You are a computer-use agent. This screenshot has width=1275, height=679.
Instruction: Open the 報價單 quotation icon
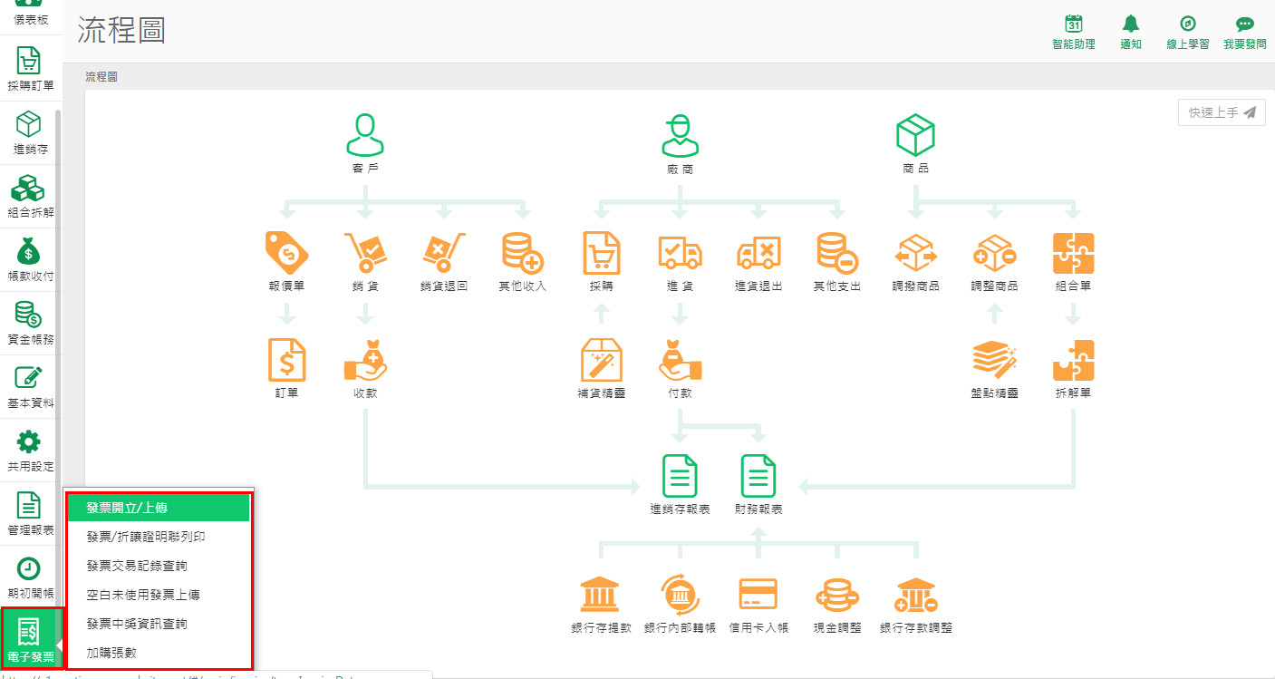pyautogui.click(x=286, y=253)
